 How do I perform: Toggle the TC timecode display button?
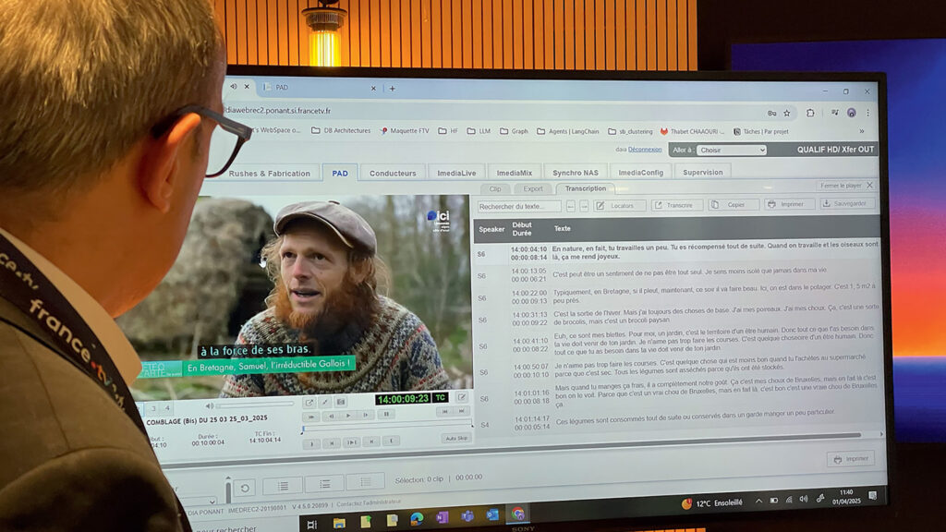[442, 399]
